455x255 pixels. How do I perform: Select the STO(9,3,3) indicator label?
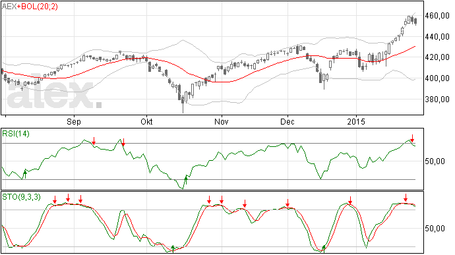click(x=22, y=197)
